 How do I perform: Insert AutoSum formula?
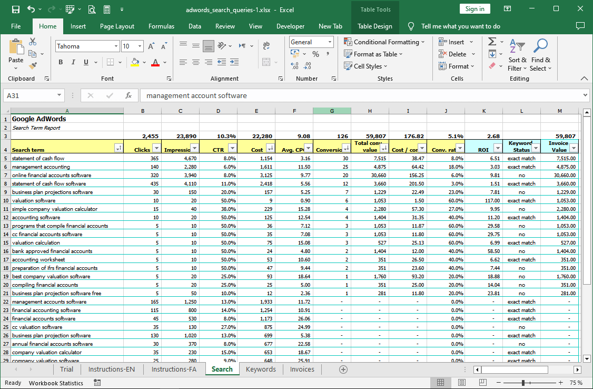tap(492, 42)
